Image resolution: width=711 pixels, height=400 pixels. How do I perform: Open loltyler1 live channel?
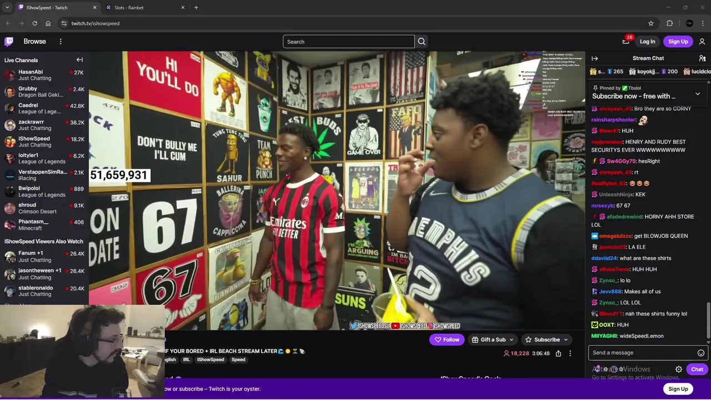44,158
